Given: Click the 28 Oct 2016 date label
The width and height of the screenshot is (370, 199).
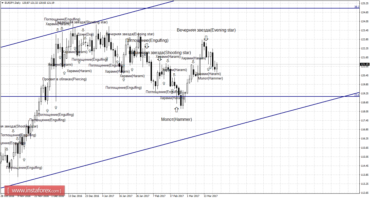Looking at the screenshot, I should click(8, 196).
